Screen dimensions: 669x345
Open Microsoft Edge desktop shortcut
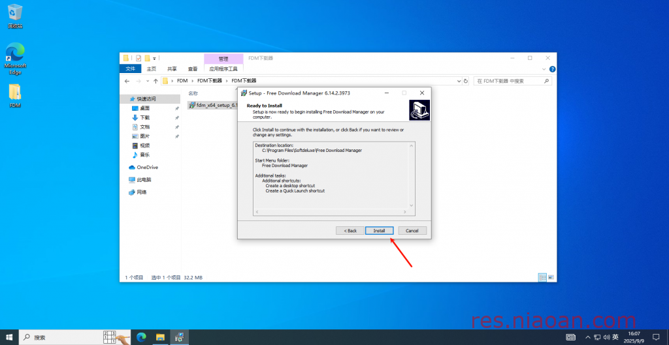[x=15, y=58]
